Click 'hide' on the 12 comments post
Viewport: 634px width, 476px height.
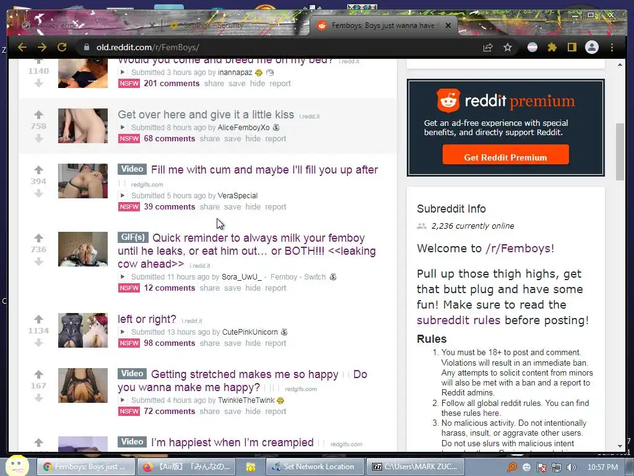click(x=253, y=288)
